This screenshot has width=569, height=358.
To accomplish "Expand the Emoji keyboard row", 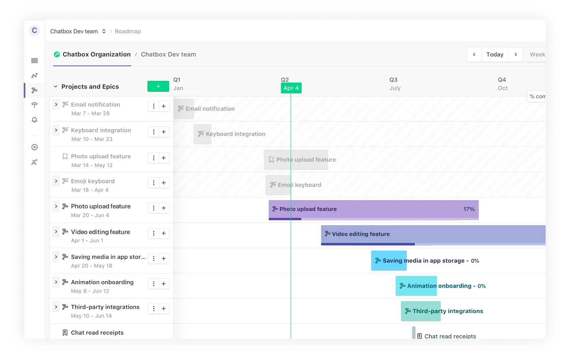I will pos(56,181).
